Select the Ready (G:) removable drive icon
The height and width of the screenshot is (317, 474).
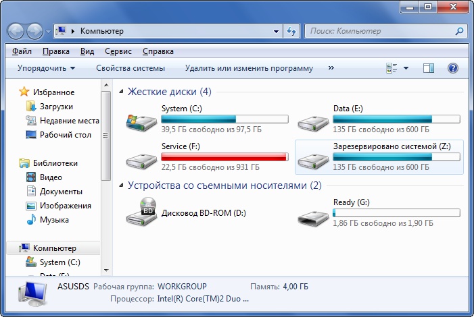[x=313, y=218]
